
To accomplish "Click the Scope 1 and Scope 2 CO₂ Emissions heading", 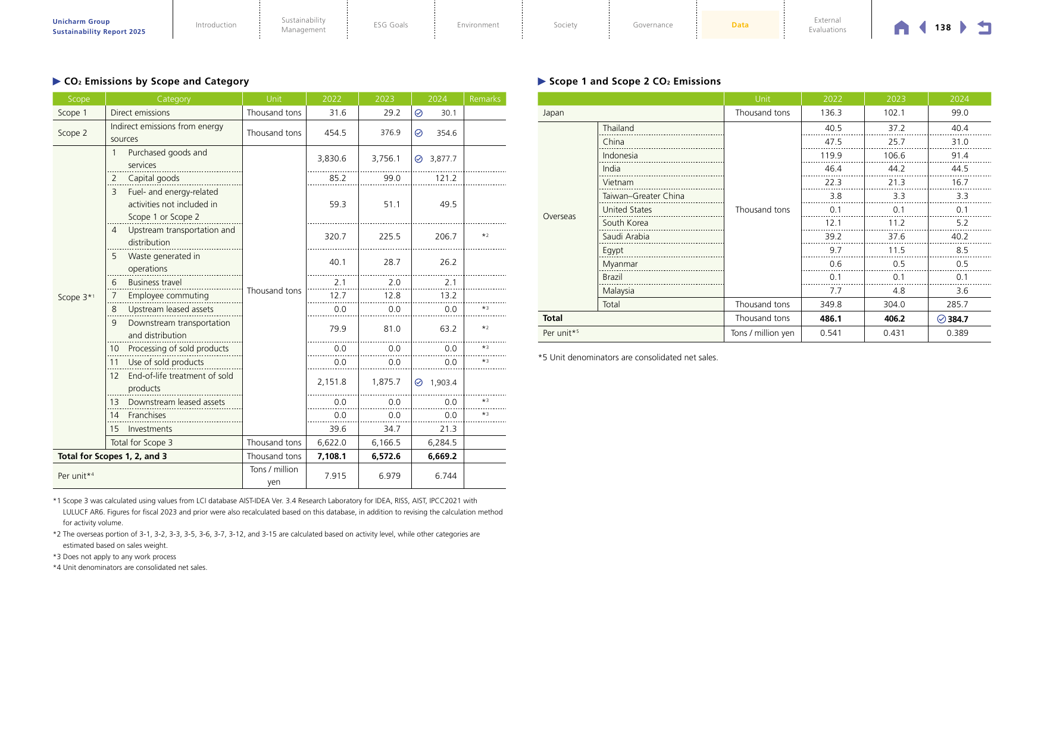I will point(634,82).
